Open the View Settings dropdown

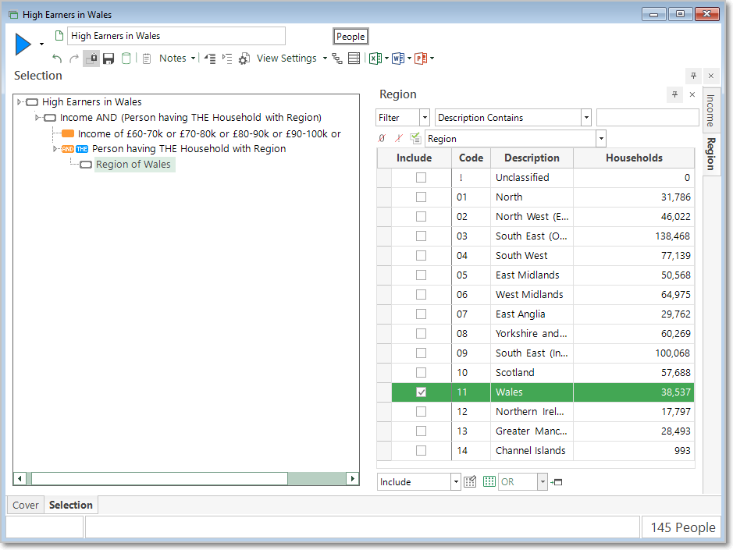(325, 59)
